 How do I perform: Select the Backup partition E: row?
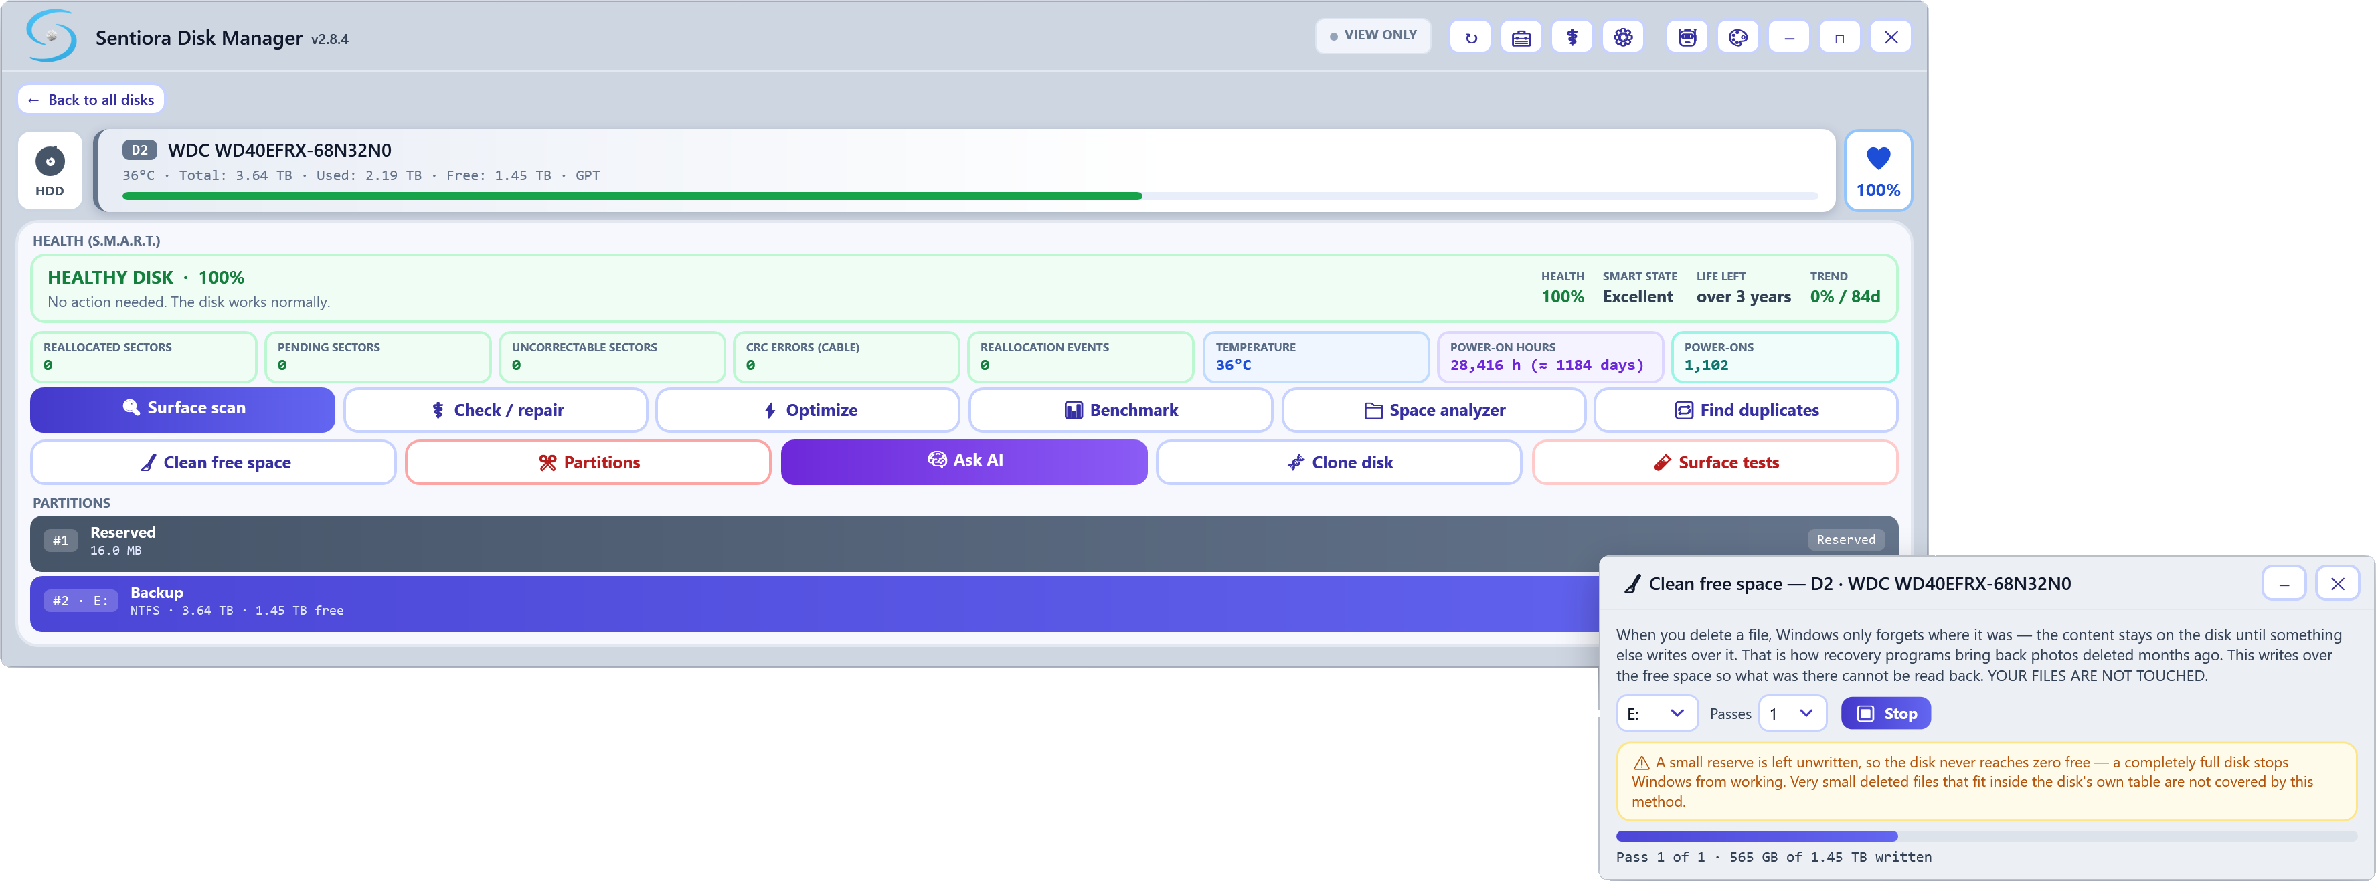[x=815, y=603]
